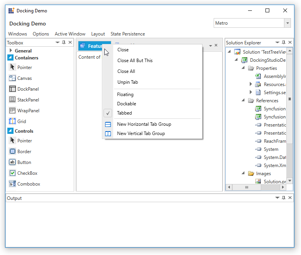The width and height of the screenshot is (301, 255).
Task: Select the Grid icon in Toolbox
Action: pos(12,122)
